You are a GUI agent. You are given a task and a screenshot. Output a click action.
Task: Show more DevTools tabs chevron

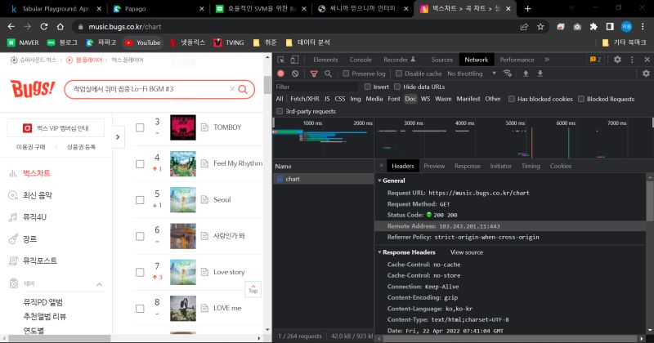pyautogui.click(x=547, y=60)
